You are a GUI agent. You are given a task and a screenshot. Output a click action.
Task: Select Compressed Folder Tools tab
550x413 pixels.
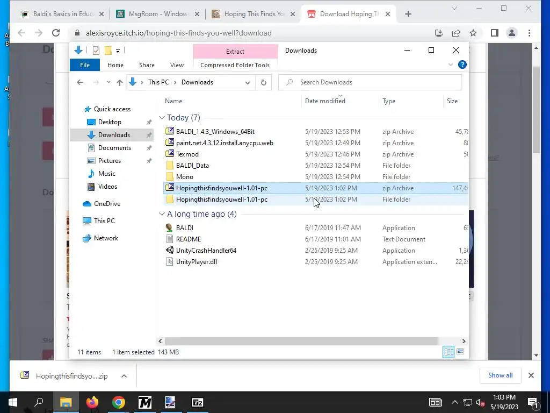click(x=235, y=65)
